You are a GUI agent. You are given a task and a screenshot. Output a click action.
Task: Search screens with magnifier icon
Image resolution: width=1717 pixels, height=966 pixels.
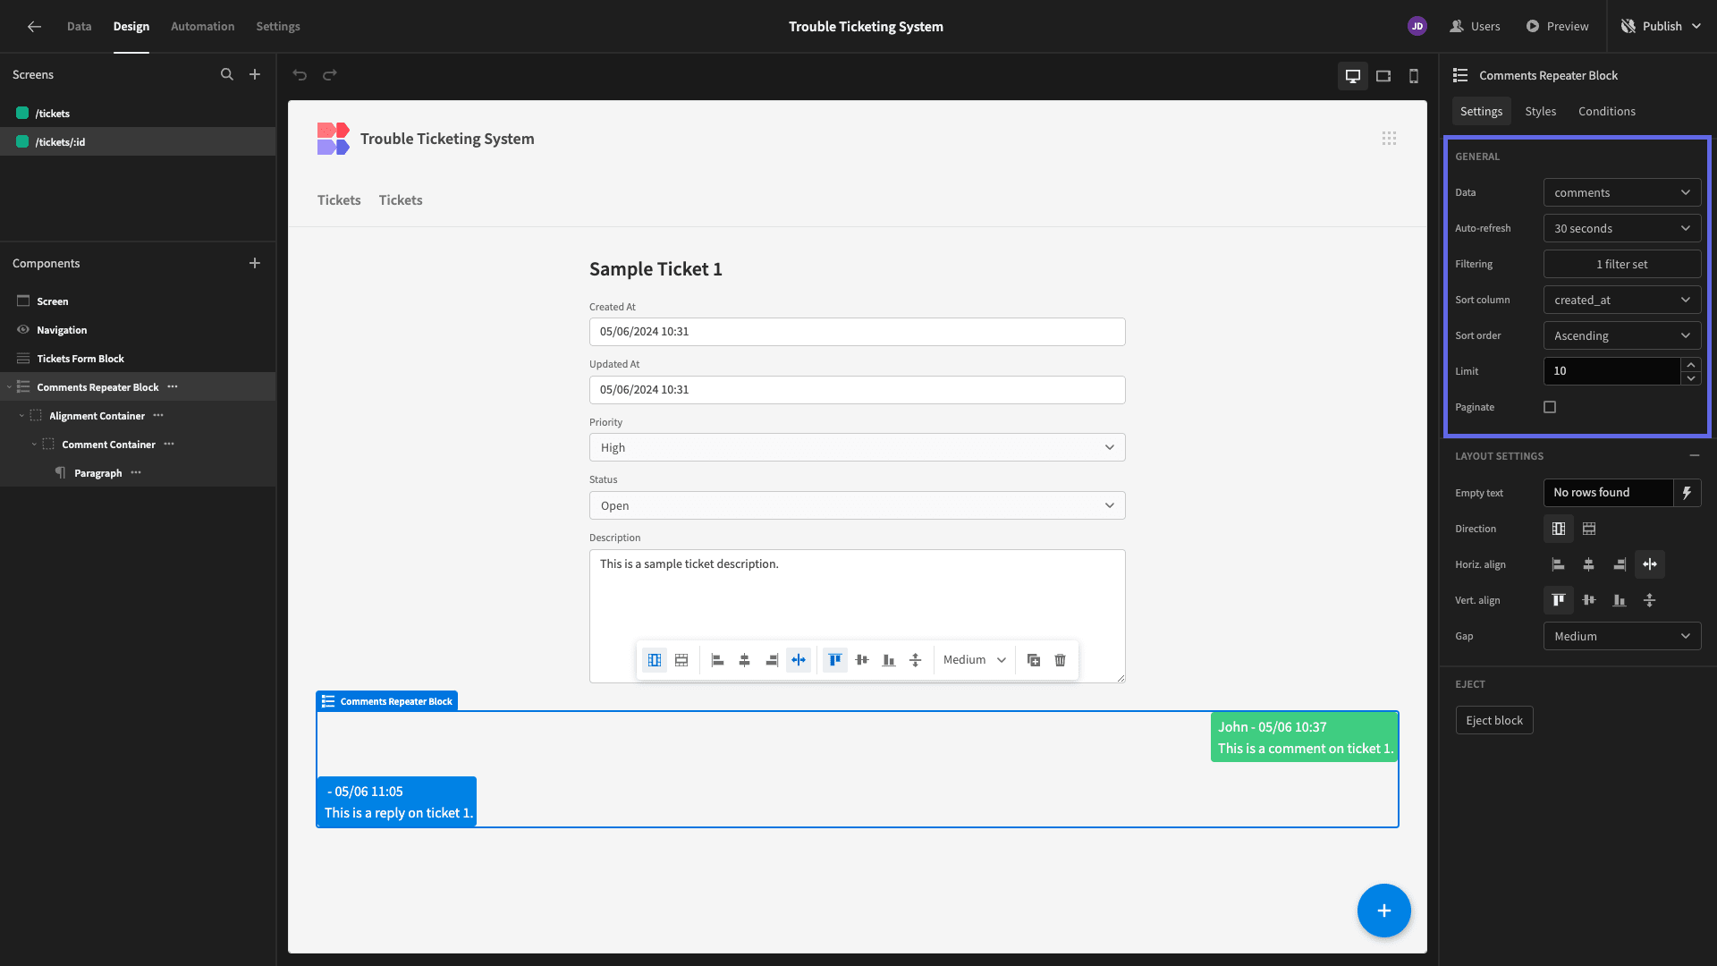point(227,74)
